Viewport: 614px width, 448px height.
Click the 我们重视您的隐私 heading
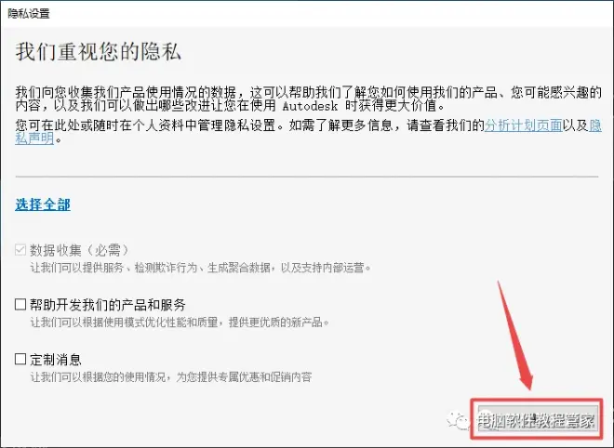click(99, 51)
